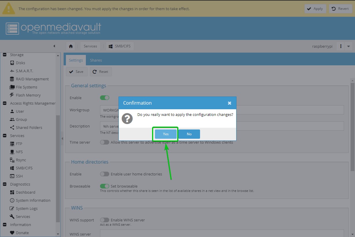355x237 pixels.
Task: Open the Services breadcrumb
Action: point(90,46)
